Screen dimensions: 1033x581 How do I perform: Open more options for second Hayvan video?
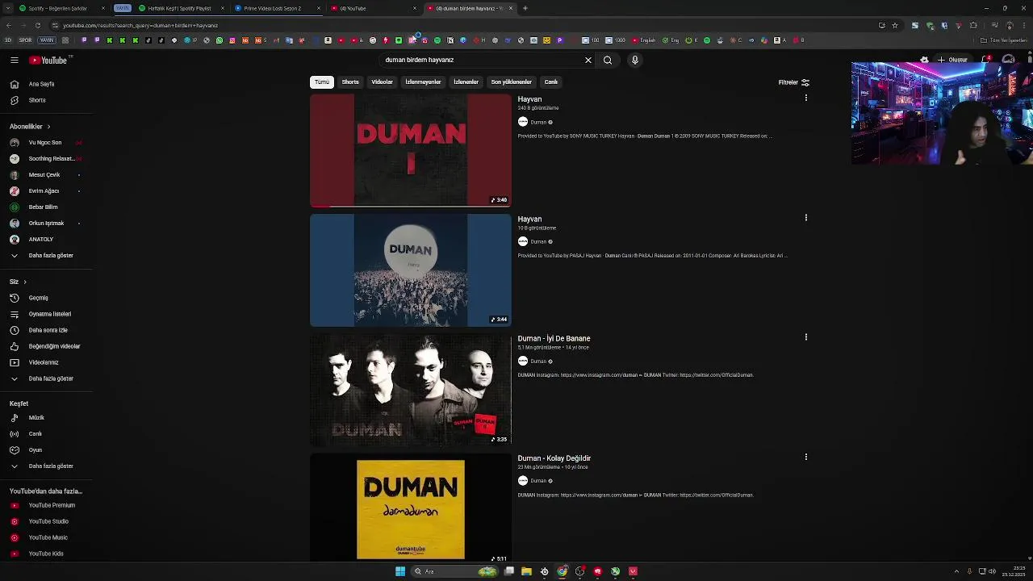coord(805,217)
